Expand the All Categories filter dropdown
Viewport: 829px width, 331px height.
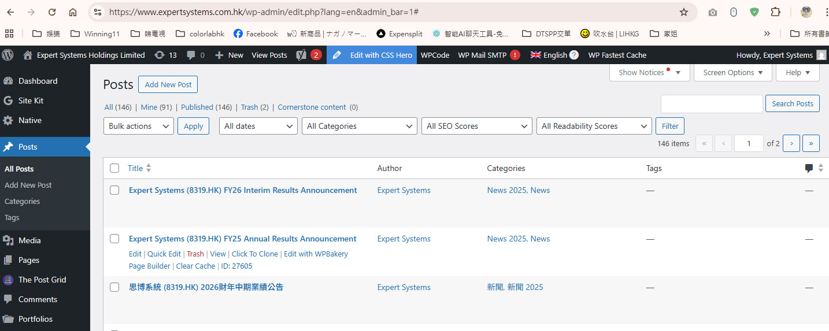pyautogui.click(x=359, y=126)
